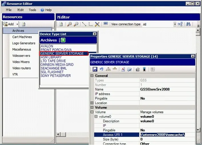Image resolution: width=202 pixels, height=145 pixels.
Task: Select HSM LIBRARY in Device Type List
Action: click(x=51, y=57)
